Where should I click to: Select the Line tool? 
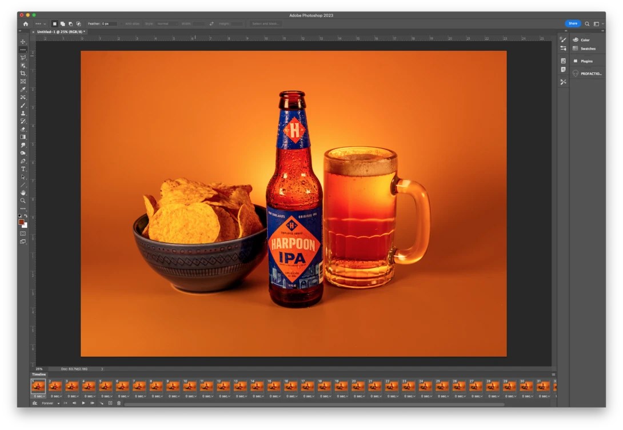[23, 185]
